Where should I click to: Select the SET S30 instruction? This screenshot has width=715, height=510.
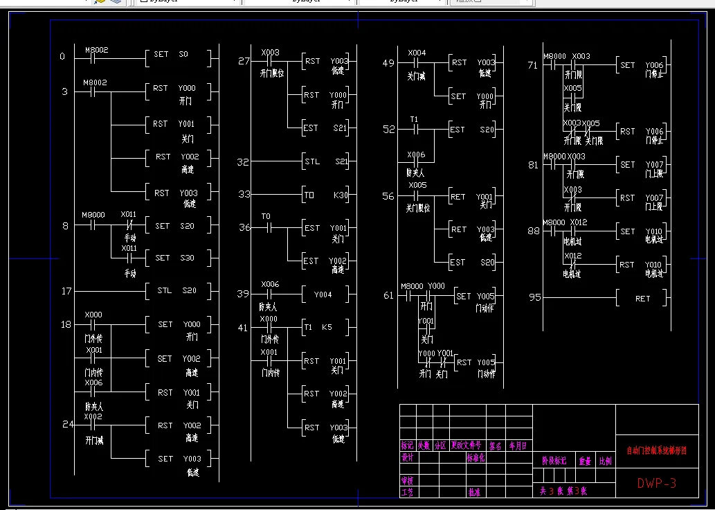(x=179, y=258)
